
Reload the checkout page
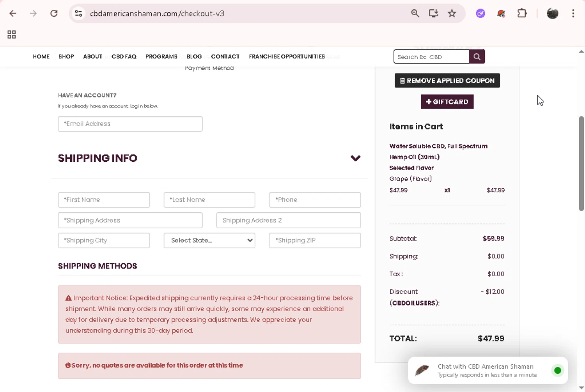coord(54,13)
